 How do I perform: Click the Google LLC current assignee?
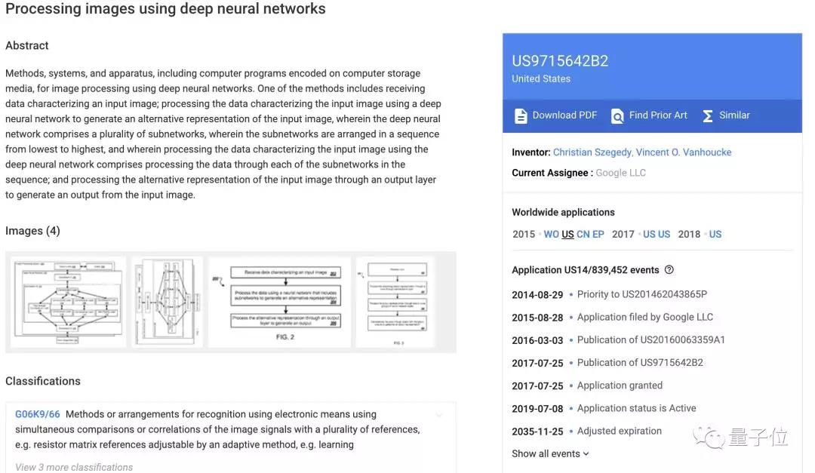(x=620, y=173)
